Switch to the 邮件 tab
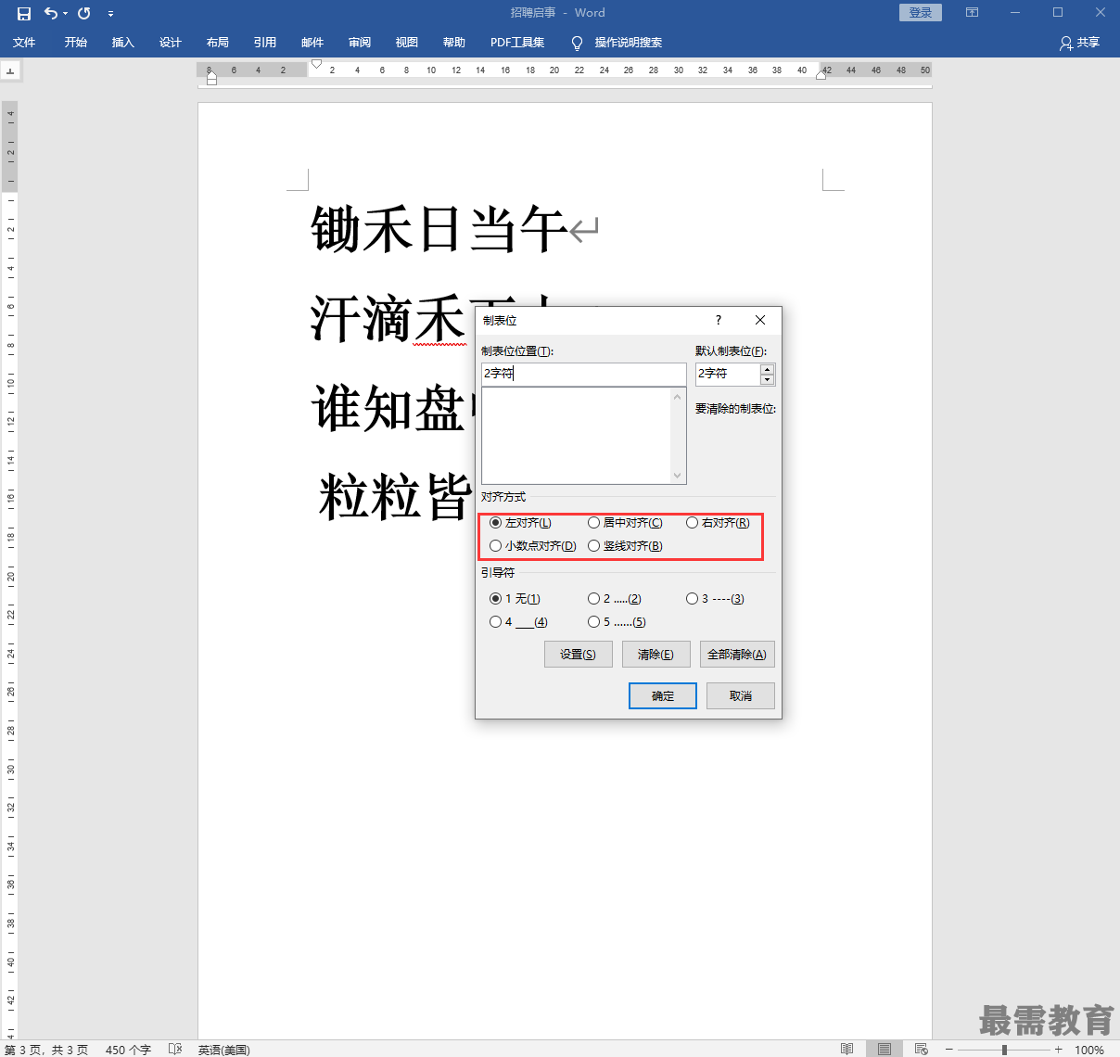 coord(312,43)
